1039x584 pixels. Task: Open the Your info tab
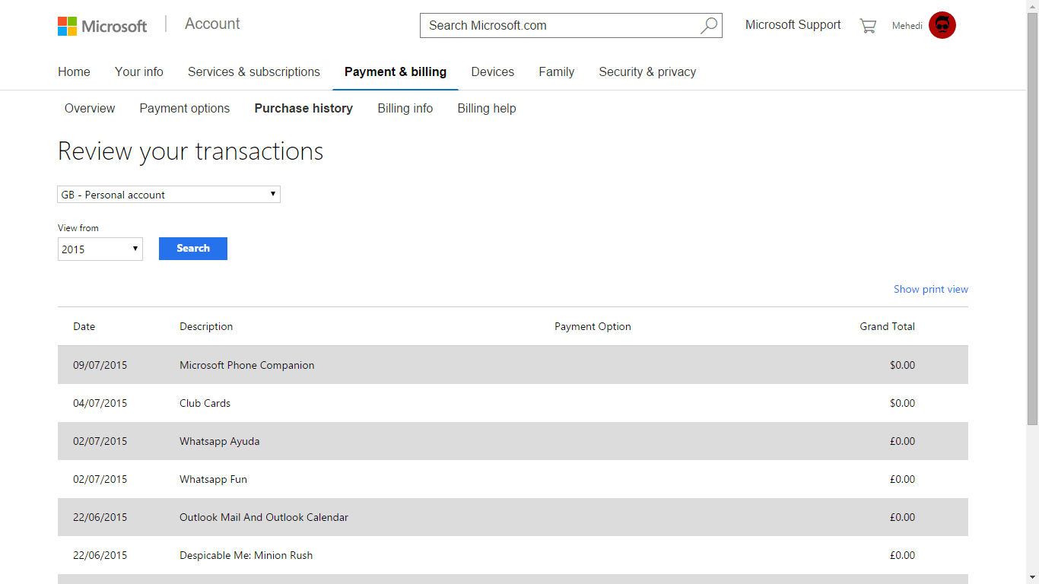coord(139,71)
